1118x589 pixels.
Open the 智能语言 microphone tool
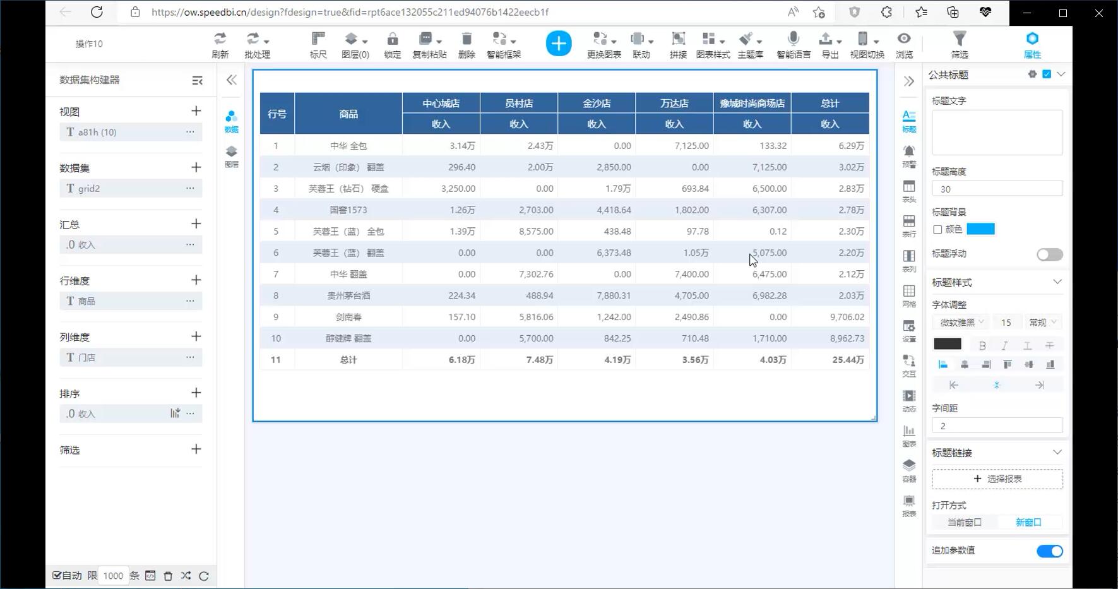tap(794, 39)
